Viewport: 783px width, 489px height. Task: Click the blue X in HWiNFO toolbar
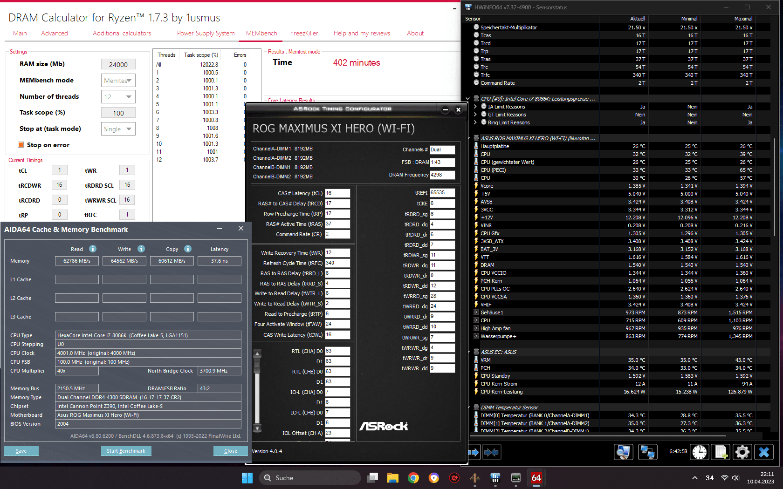click(x=764, y=452)
